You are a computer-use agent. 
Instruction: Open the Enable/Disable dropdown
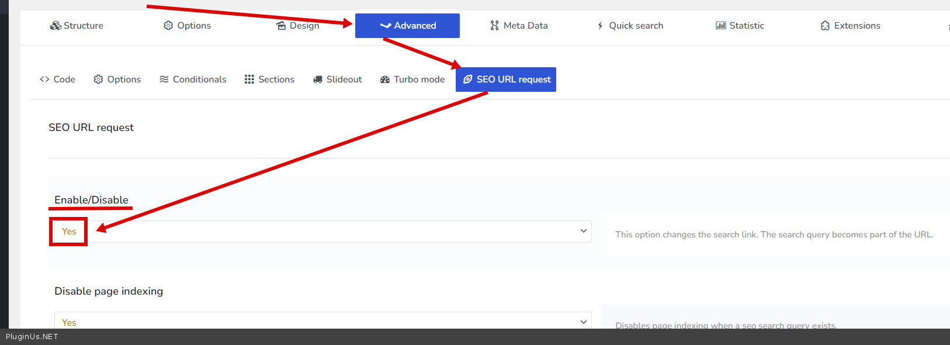coord(323,232)
